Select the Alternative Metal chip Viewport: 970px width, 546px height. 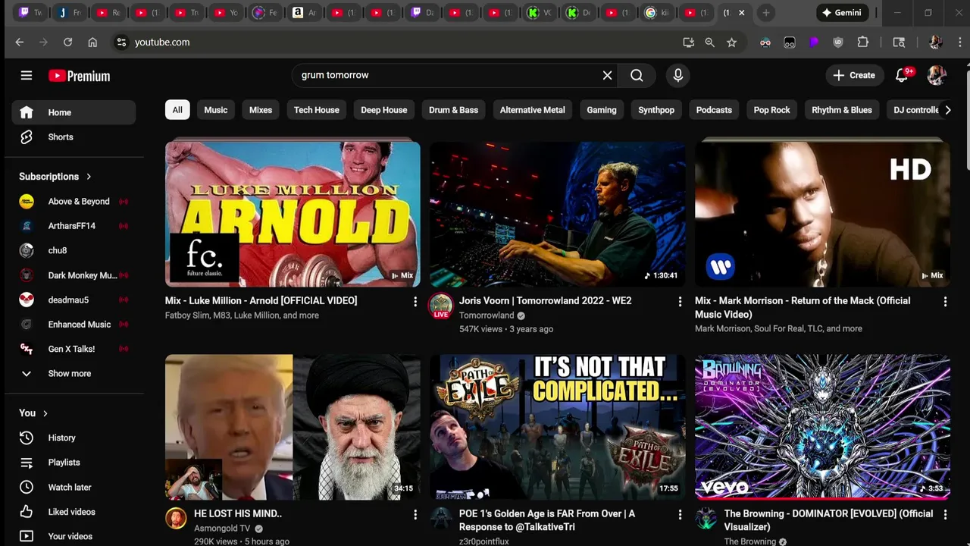[x=532, y=110]
